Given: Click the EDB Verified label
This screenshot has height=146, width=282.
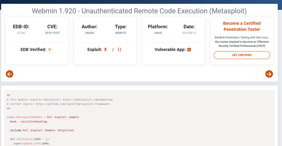Looking at the screenshot, I should 34,50.
